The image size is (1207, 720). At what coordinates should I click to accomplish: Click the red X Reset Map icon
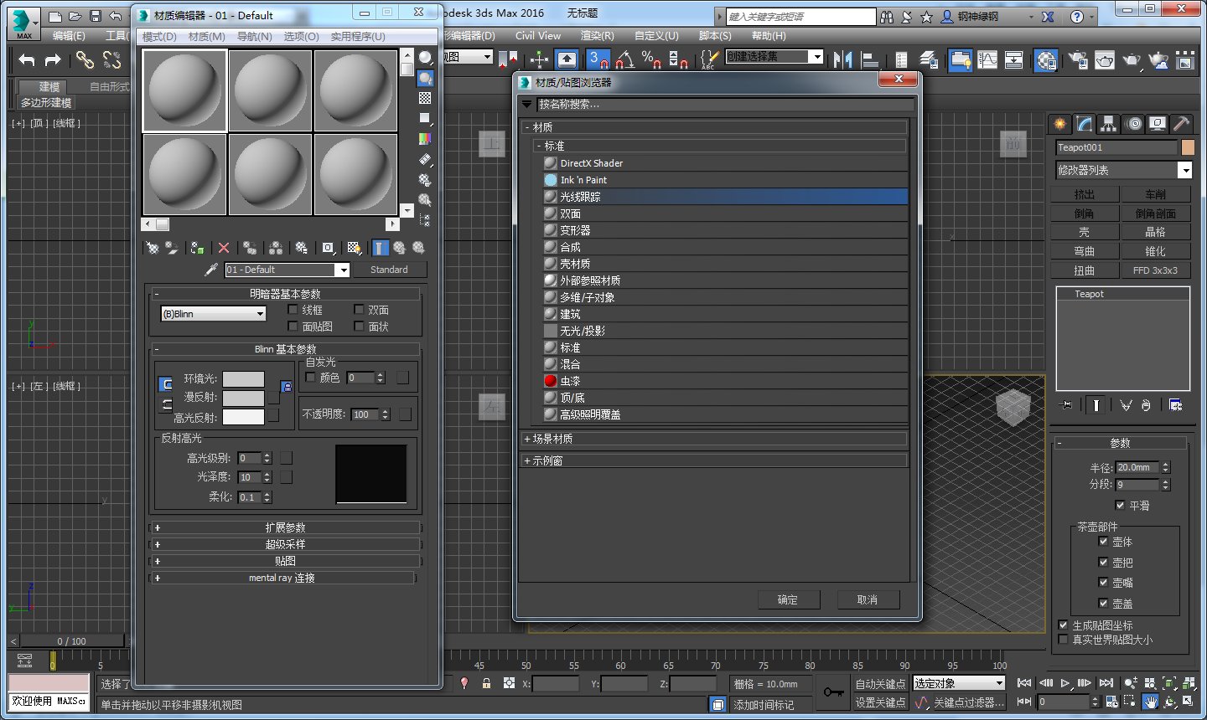click(224, 248)
